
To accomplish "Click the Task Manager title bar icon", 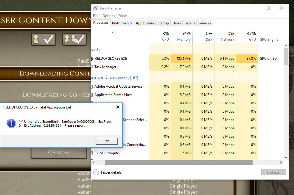I will pyautogui.click(x=95, y=8).
